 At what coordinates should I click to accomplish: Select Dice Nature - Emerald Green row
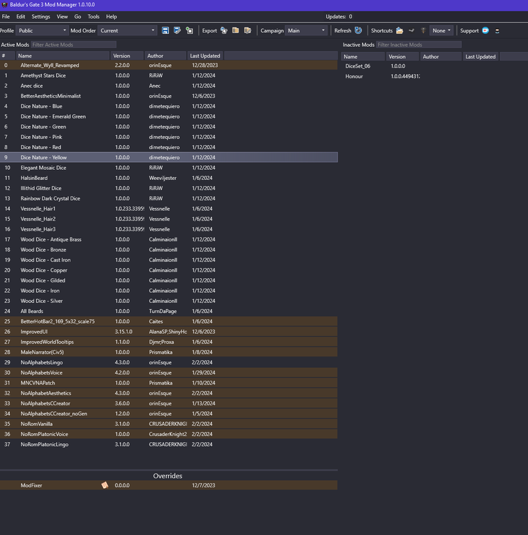click(x=169, y=116)
